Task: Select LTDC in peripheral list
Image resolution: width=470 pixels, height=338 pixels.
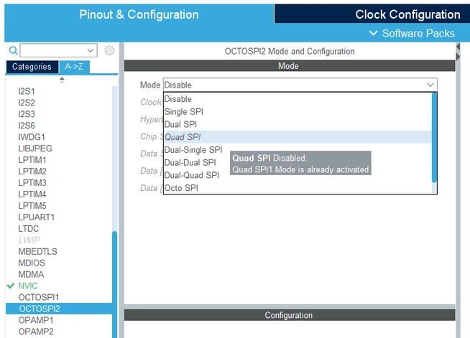Action: point(29,228)
